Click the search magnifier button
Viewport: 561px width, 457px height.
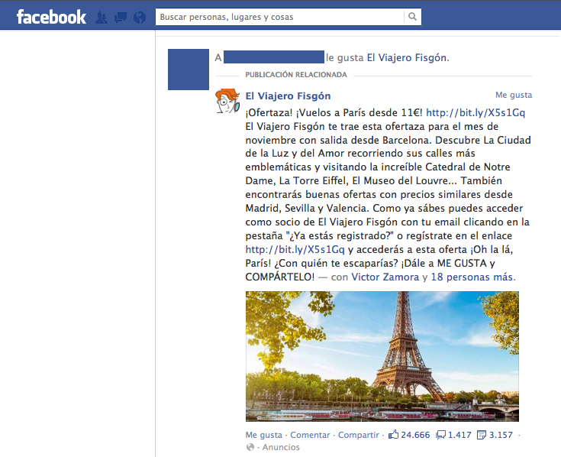[x=412, y=17]
